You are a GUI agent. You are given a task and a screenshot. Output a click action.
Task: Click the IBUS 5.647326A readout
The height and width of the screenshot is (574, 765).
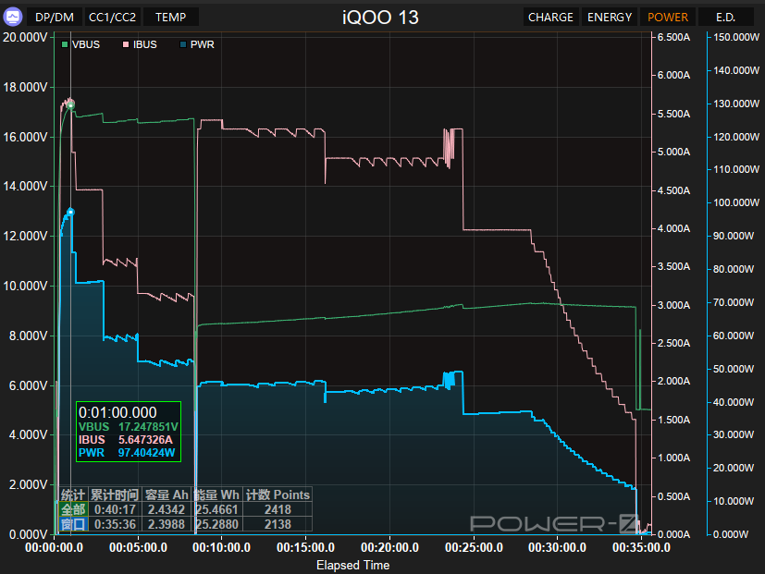(x=126, y=440)
